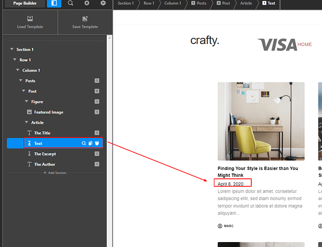Open builder settings via the gear icon
The height and width of the screenshot is (247, 322).
coord(87,3)
